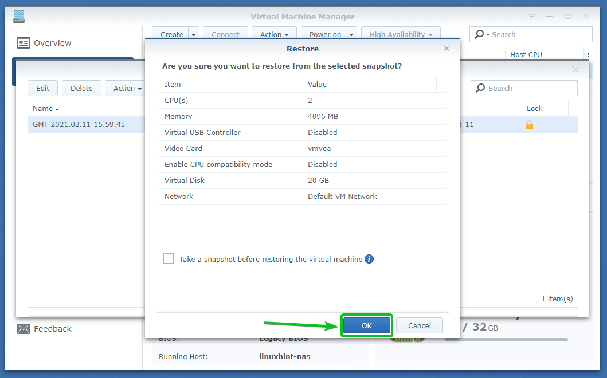607x378 pixels.
Task: Click the column options icon beside Host CPU
Action: (x=588, y=55)
